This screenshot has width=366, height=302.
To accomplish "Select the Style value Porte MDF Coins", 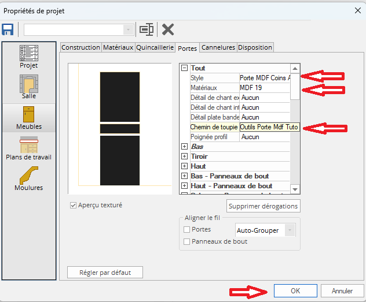I will [265, 78].
